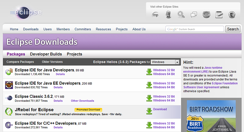Viewport: 244px width, 132px height.
Task: Open the Windows platform dropdown
Action: tap(165, 62)
